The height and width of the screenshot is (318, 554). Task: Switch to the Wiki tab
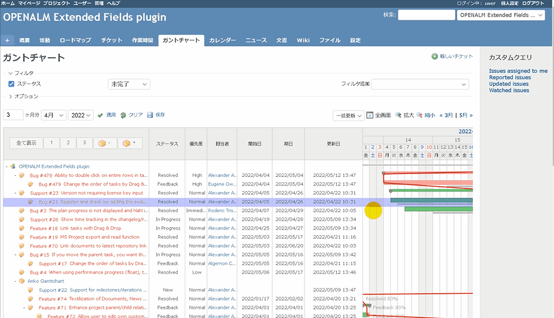pyautogui.click(x=303, y=40)
